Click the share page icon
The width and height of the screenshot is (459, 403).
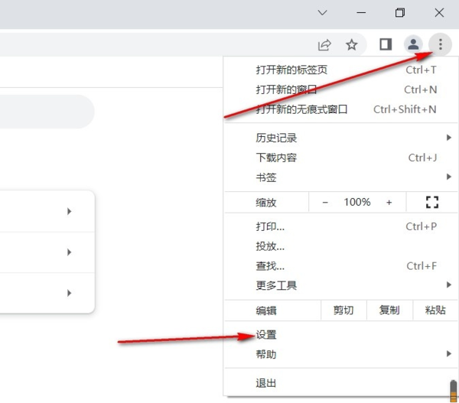(x=325, y=44)
